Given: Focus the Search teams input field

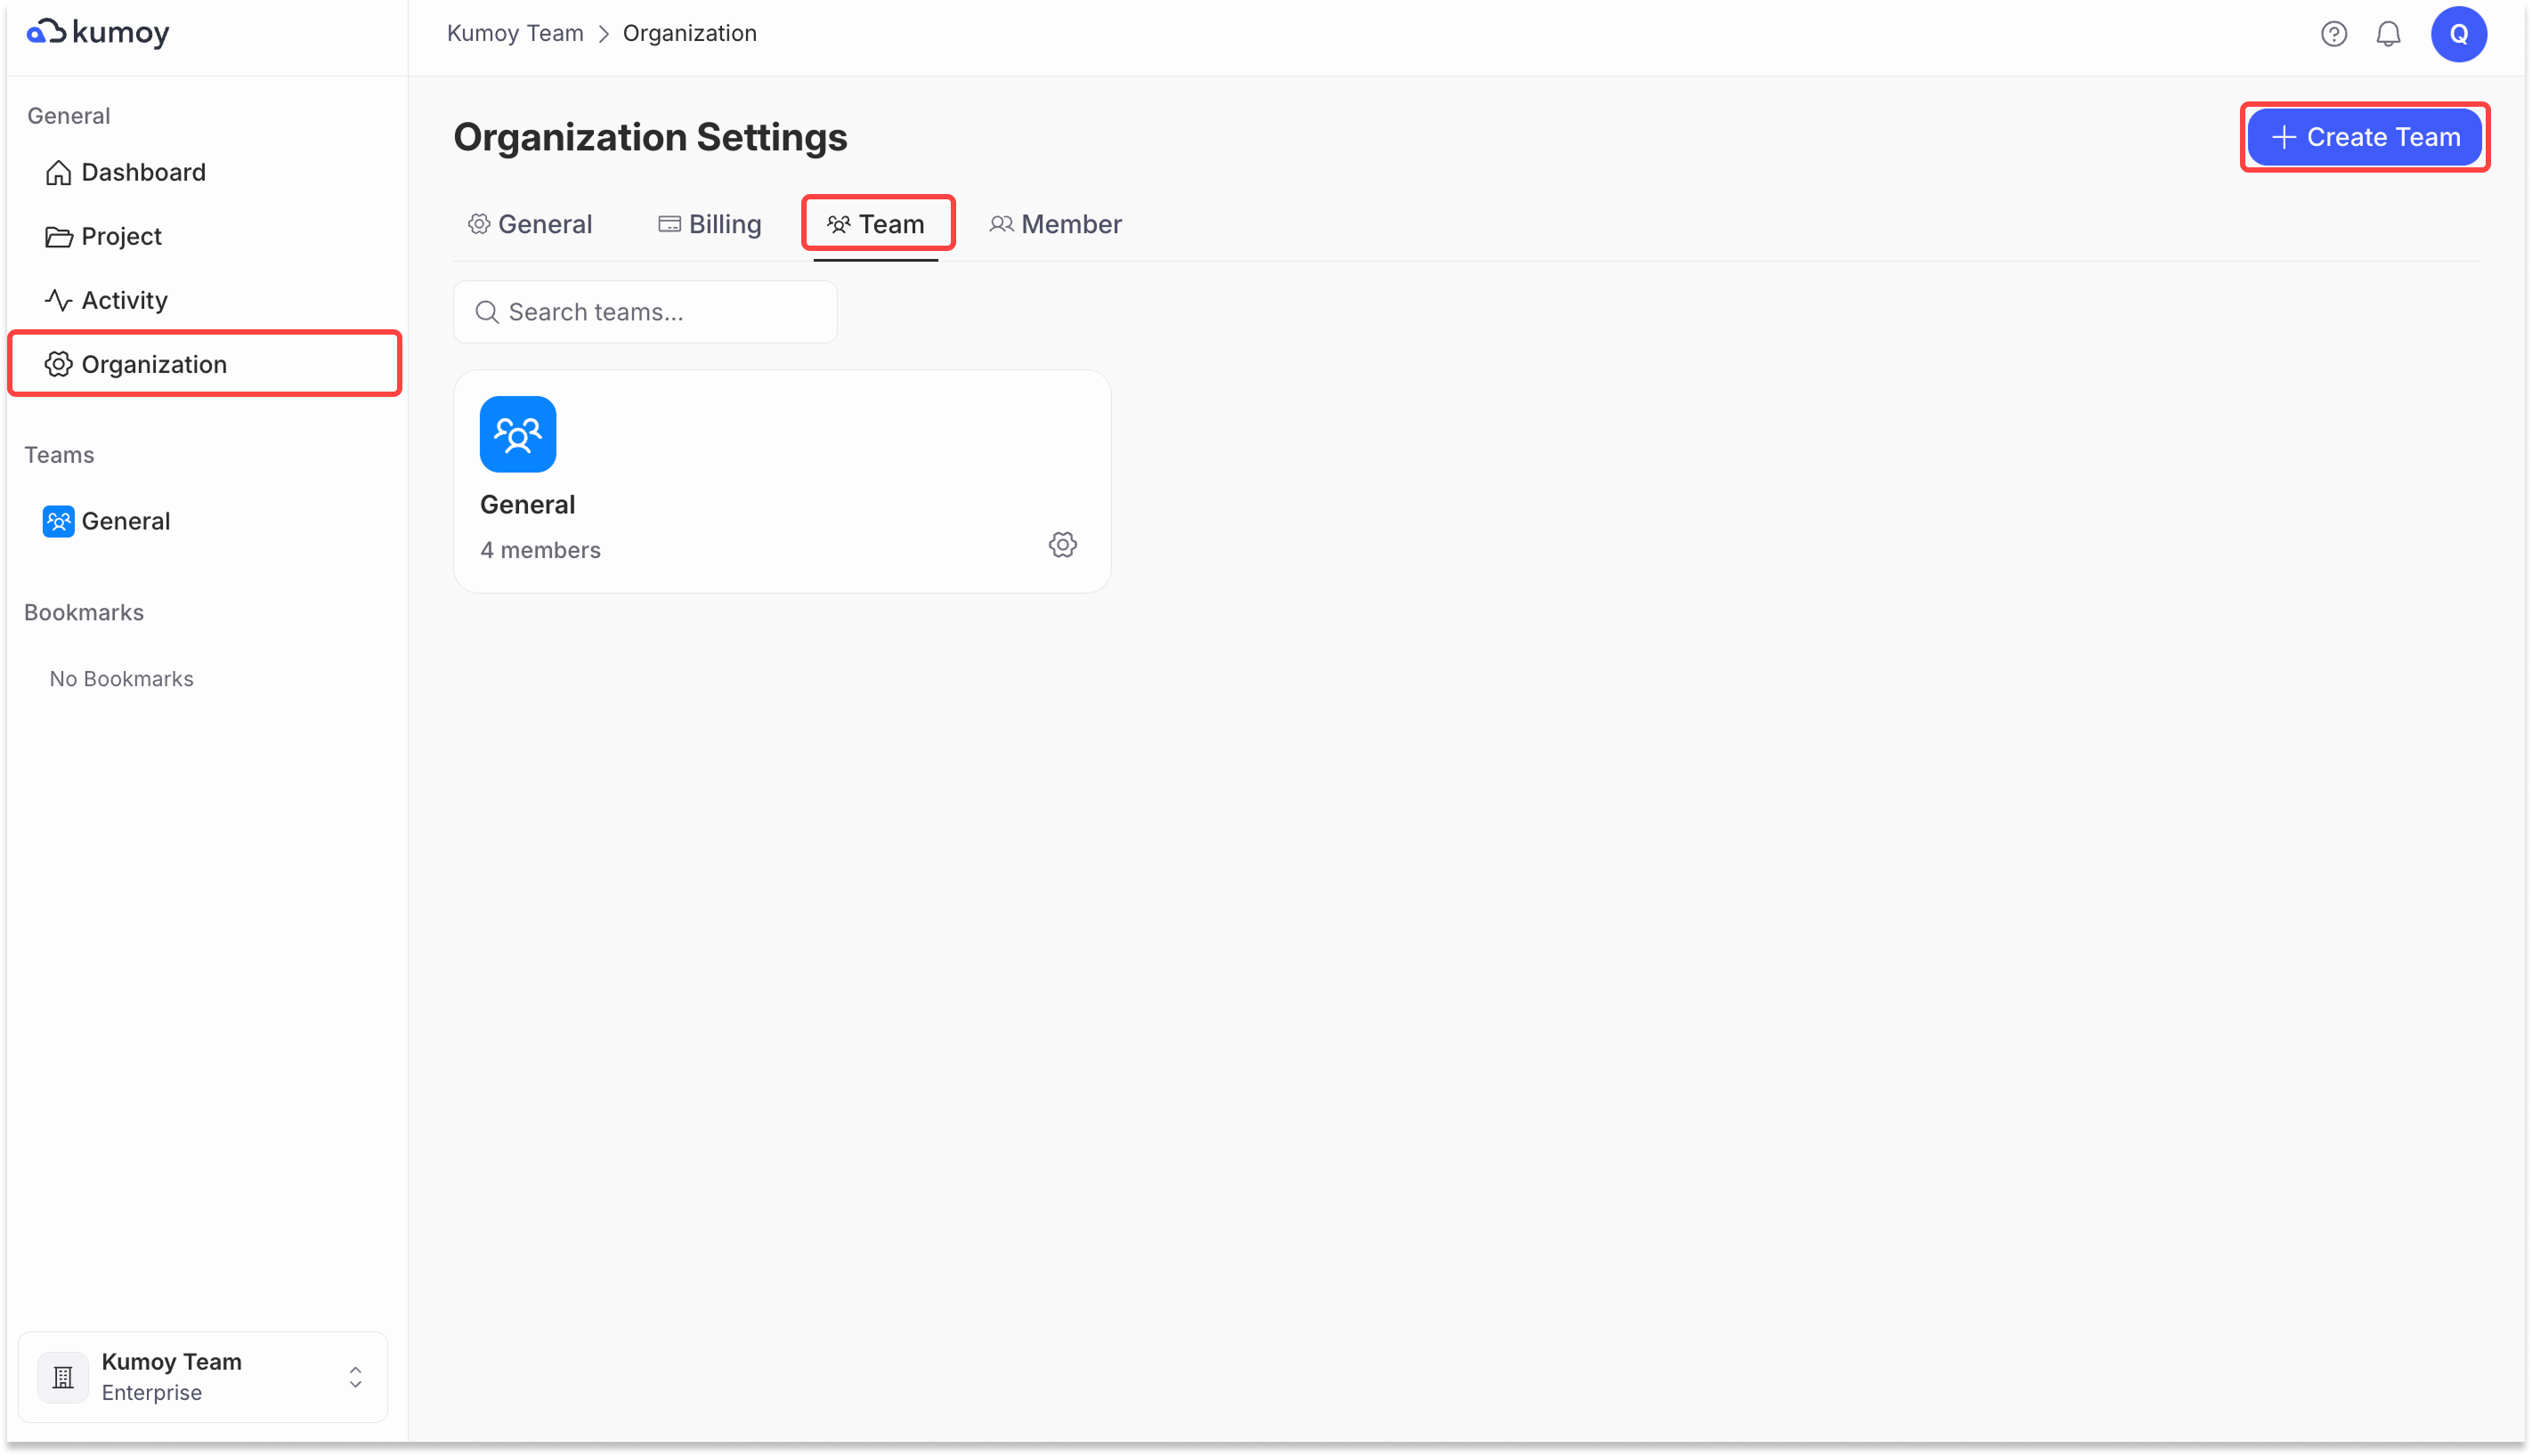Looking at the screenshot, I should pos(661,313).
